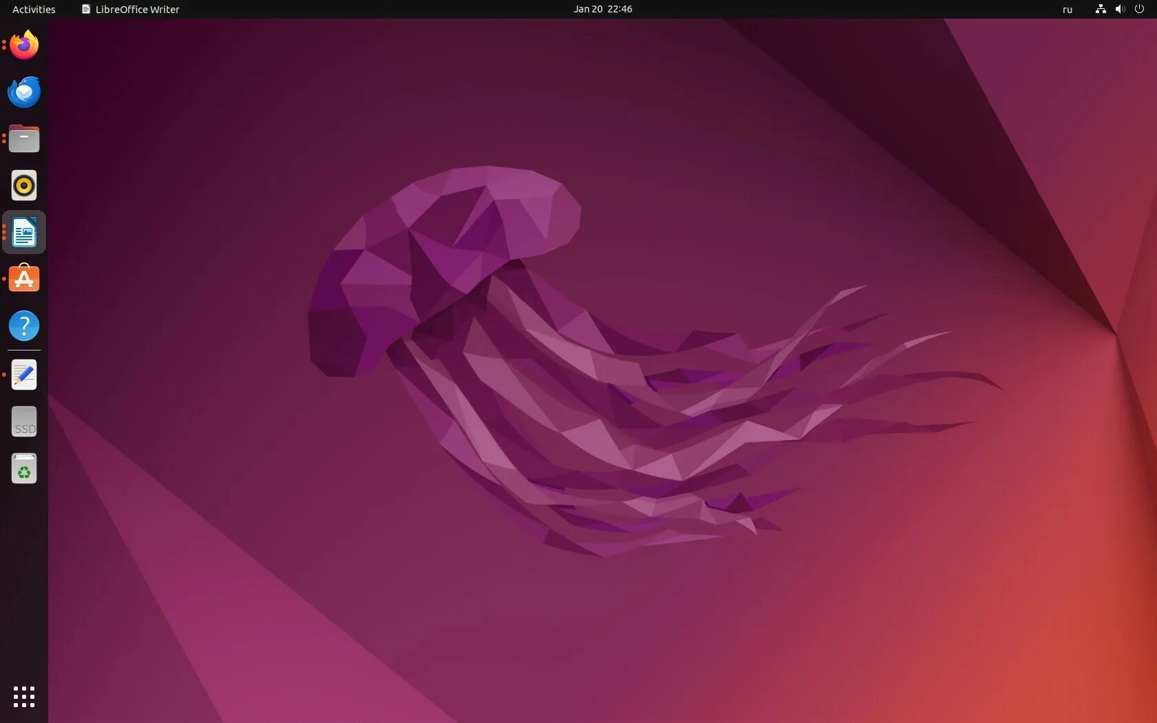1157x723 pixels.
Task: Open LibreOffice Writer app menu in top bar
Action: tap(130, 9)
